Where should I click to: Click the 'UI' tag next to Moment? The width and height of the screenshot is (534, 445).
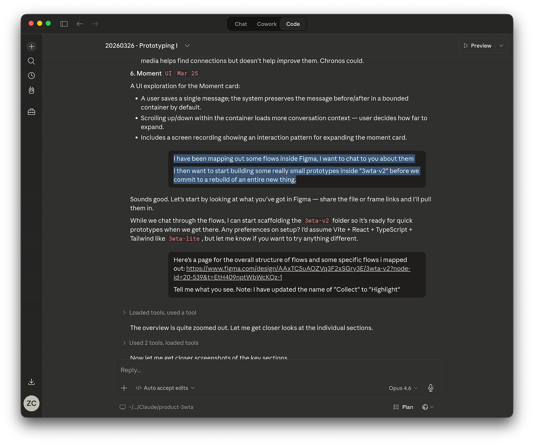coord(168,73)
